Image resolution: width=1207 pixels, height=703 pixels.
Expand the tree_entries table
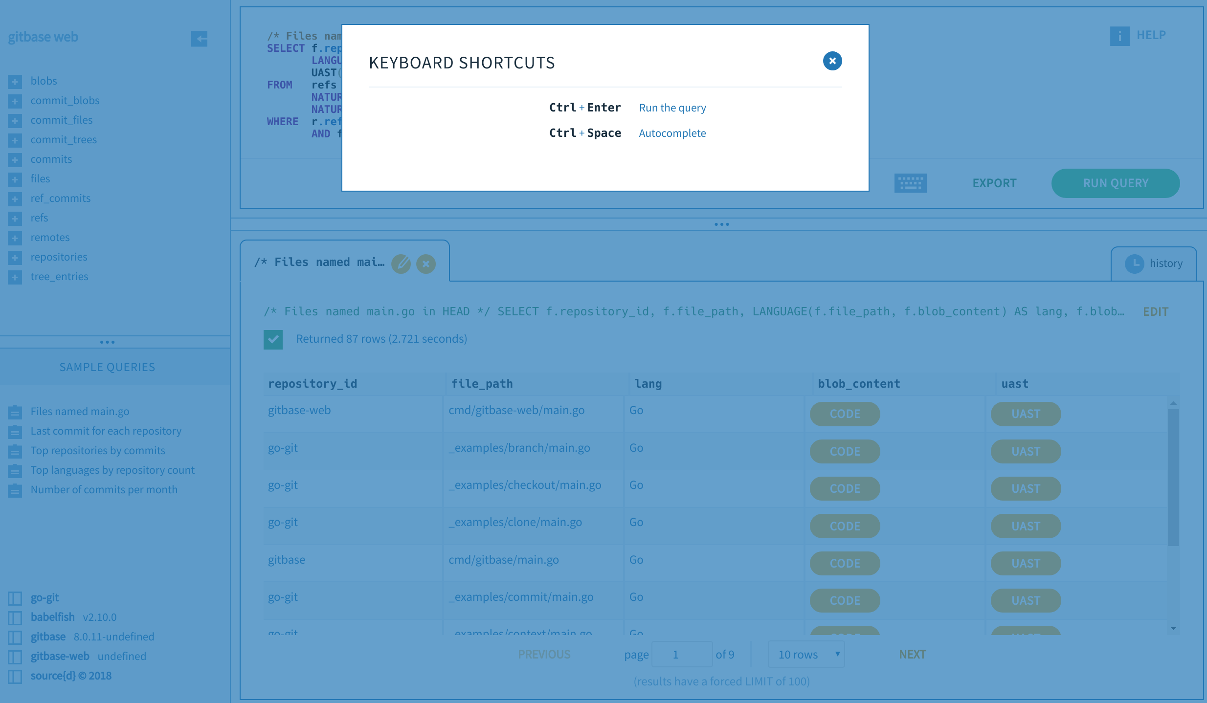click(15, 277)
